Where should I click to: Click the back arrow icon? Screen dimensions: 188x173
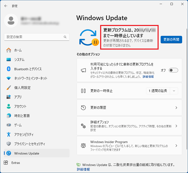[x=6, y=6]
